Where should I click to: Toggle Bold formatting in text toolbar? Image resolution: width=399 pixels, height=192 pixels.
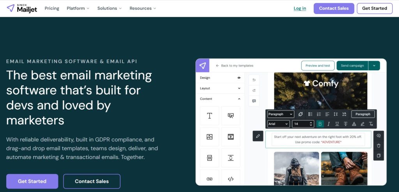click(320, 124)
